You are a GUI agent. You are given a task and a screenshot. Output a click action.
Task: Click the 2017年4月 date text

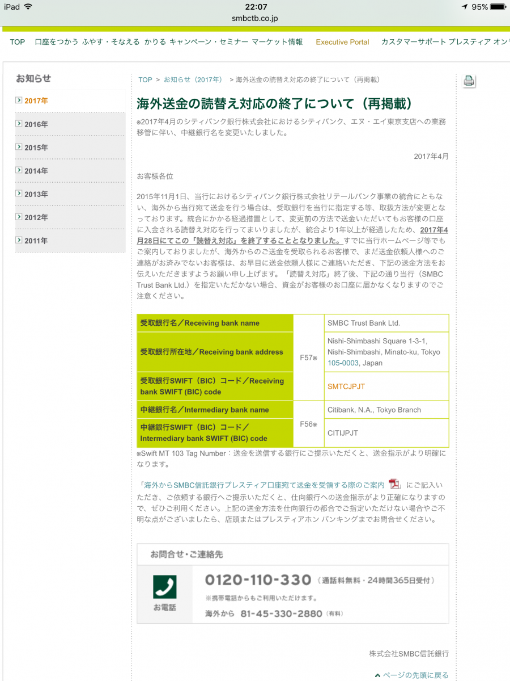click(x=431, y=156)
